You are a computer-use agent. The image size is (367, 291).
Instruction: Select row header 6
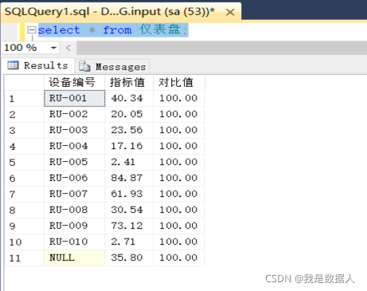pos(25,179)
